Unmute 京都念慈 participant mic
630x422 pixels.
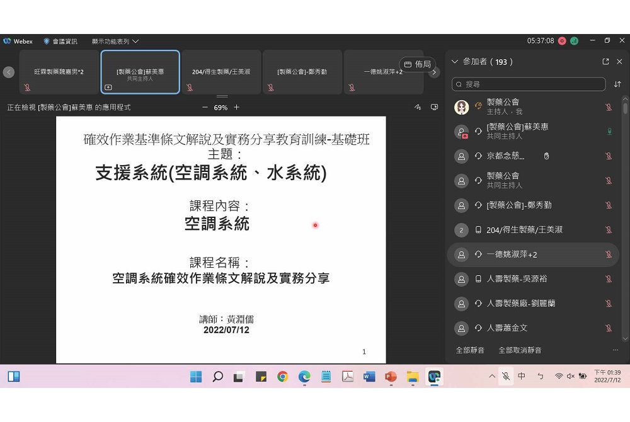pos(609,156)
